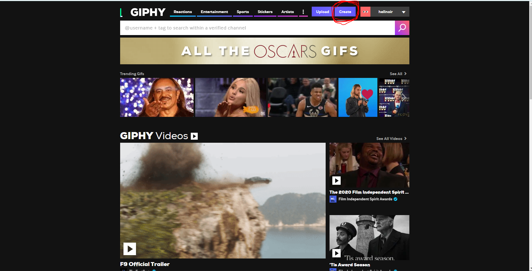The height and width of the screenshot is (271, 532).
Task: Open the man blowing kiss trending GIF
Action: [x=157, y=97]
